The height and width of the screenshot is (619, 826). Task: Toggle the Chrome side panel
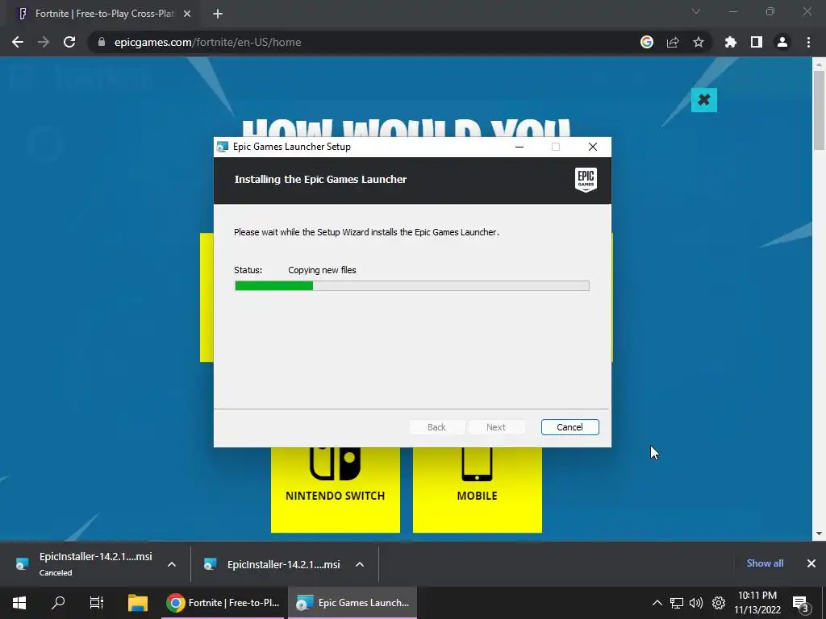pos(757,42)
